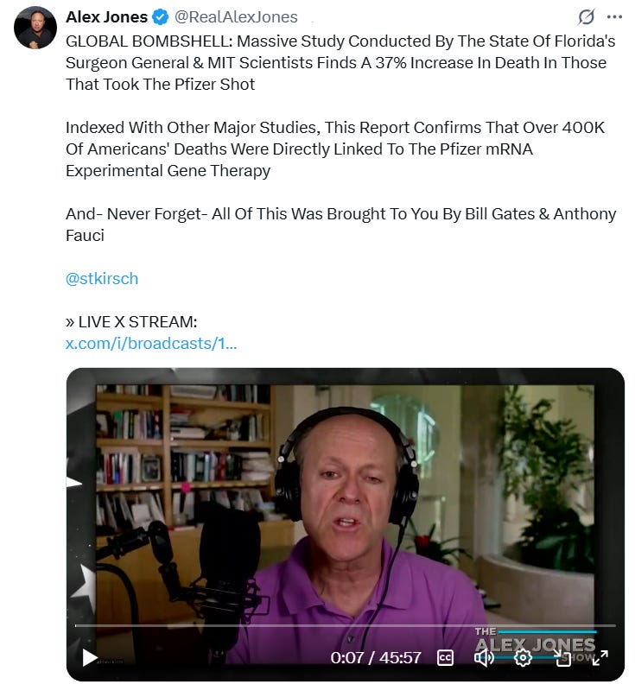Screen dimensions: 635x684
Task: Click the 0:07 / 45:57 time display
Action: click(x=376, y=657)
